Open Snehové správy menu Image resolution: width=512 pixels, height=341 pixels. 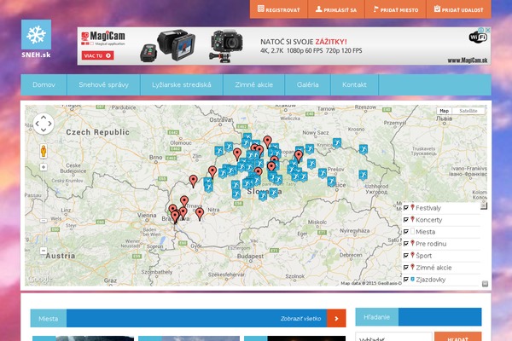[103, 85]
